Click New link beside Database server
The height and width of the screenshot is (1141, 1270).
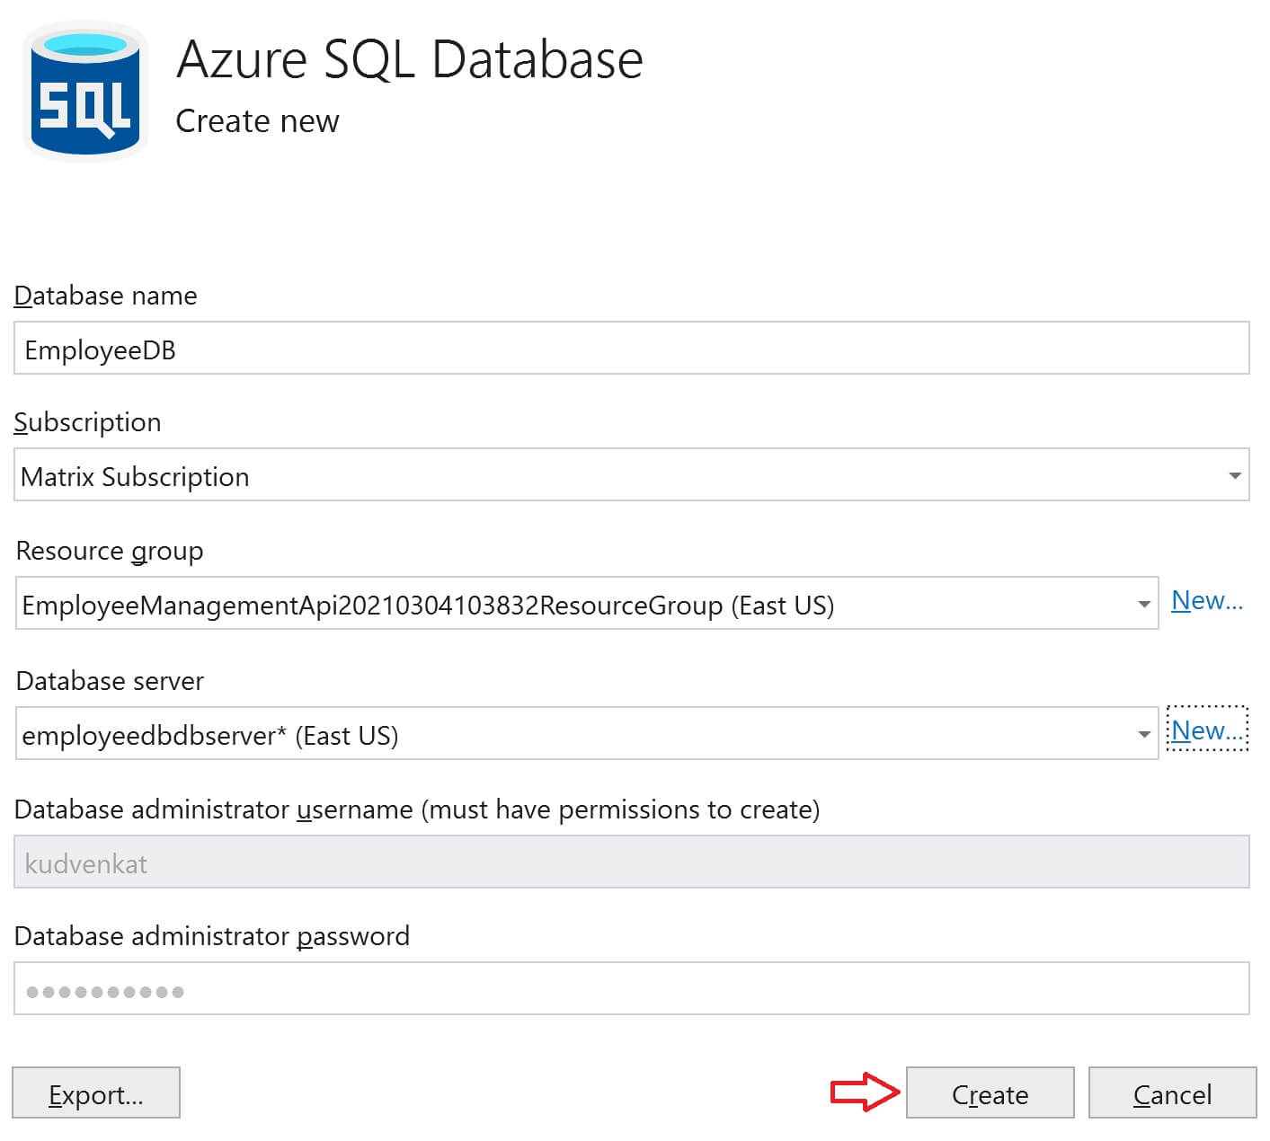[x=1207, y=730]
